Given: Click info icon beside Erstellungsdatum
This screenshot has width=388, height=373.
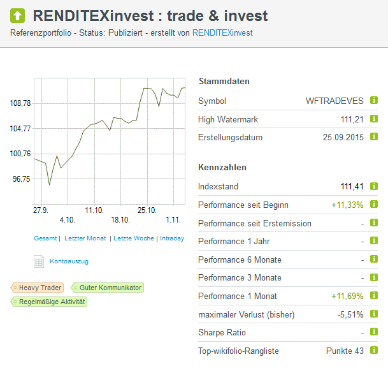Looking at the screenshot, I should coord(374,137).
